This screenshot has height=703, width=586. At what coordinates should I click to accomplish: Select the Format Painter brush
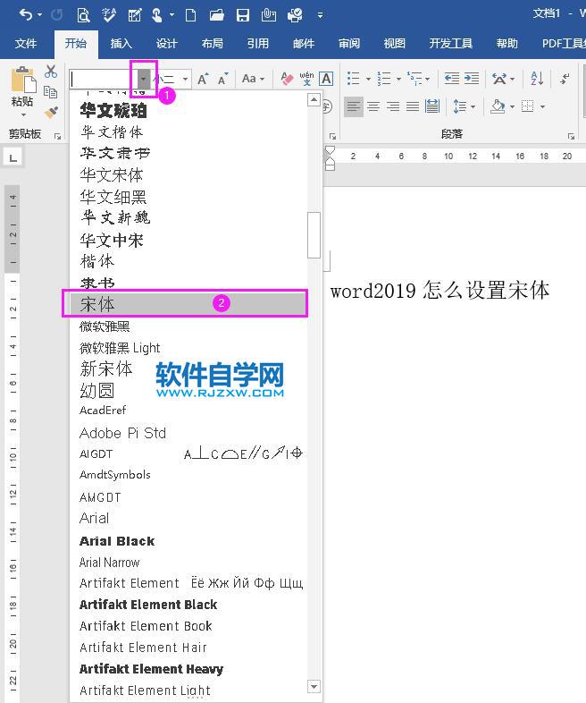coord(51,112)
